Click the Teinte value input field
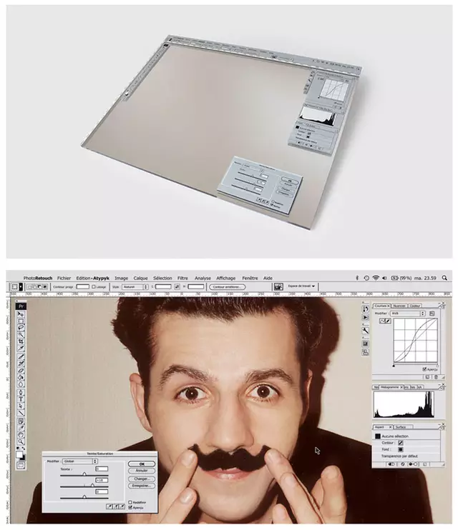The height and width of the screenshot is (530, 458). [102, 469]
